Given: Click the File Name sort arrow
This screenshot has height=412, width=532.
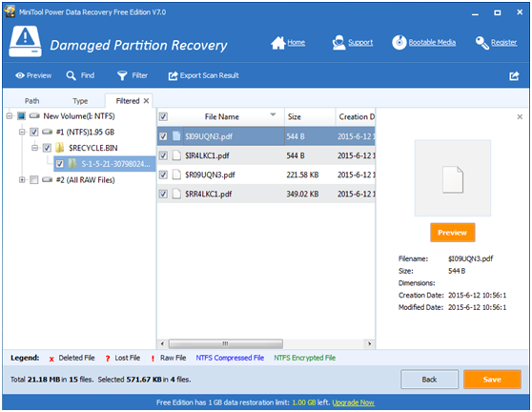Looking at the screenshot, I should [273, 114].
